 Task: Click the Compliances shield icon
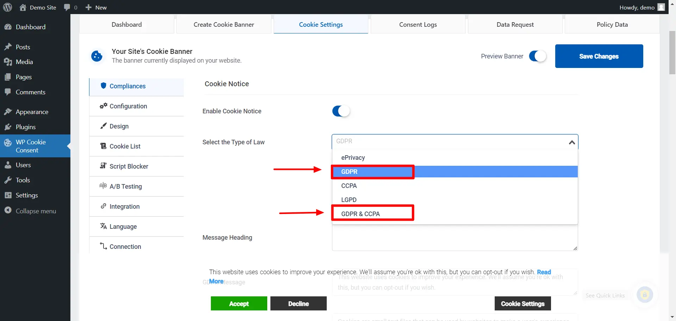click(103, 86)
